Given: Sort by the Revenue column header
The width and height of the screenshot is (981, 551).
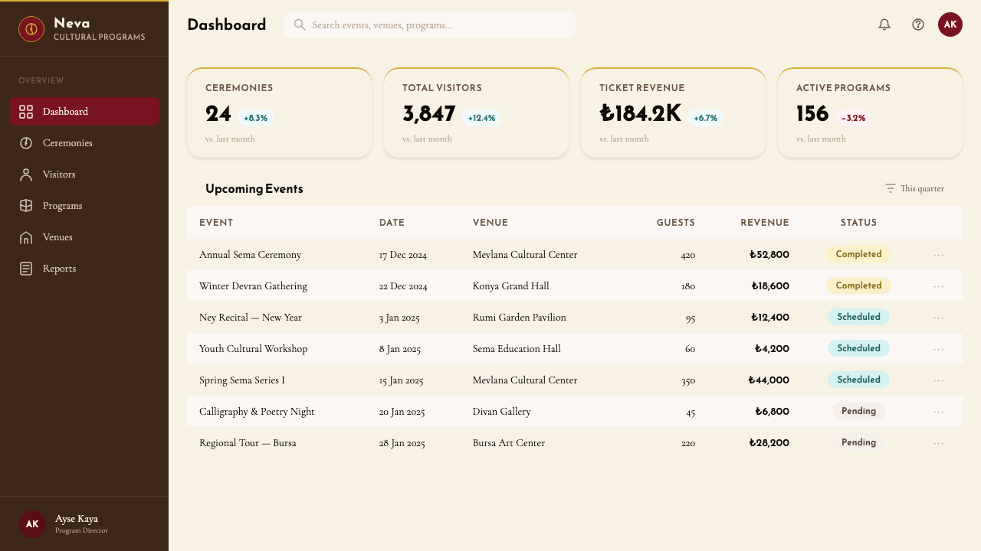Looking at the screenshot, I should [764, 223].
